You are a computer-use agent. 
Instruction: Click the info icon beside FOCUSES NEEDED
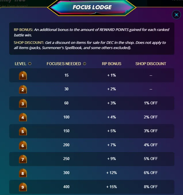[x=84, y=64]
